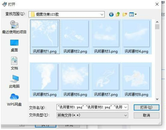The height and width of the screenshot is (130, 166).
Task: Expand the 文件类型 file type dropdown
Action: pos(126,115)
